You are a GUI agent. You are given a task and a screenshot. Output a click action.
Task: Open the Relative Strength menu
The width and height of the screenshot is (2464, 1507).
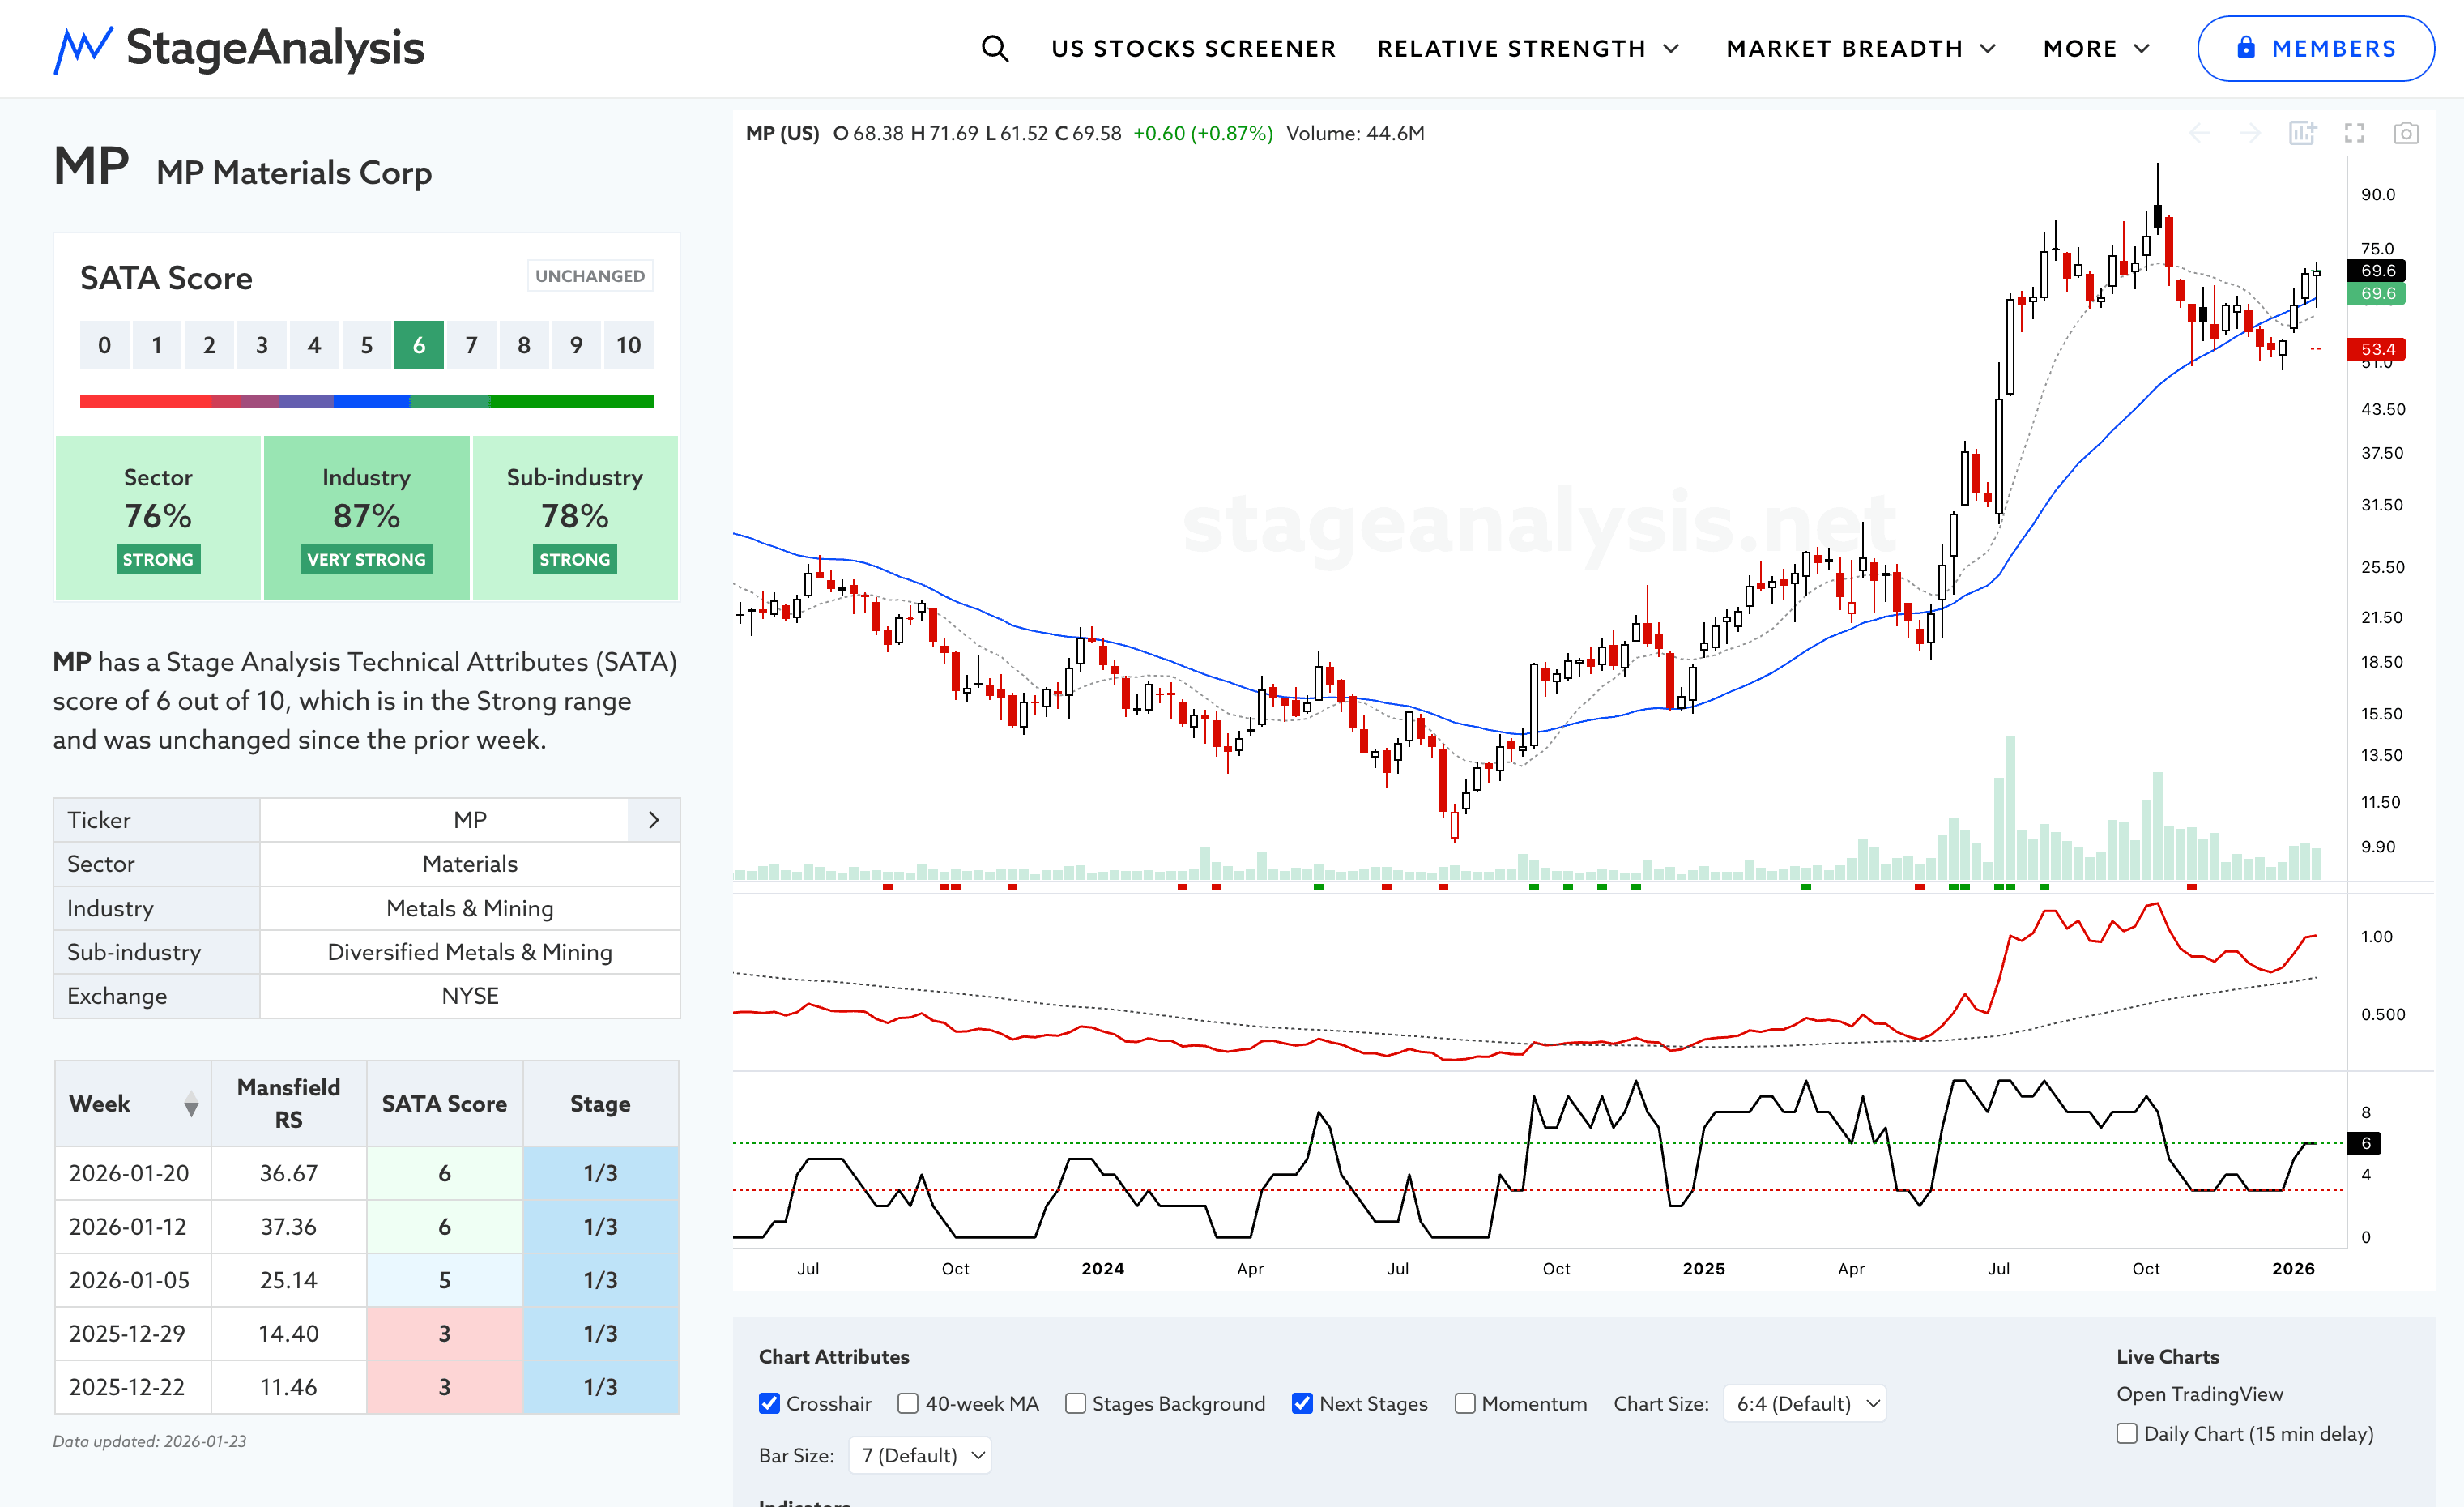pyautogui.click(x=1528, y=48)
